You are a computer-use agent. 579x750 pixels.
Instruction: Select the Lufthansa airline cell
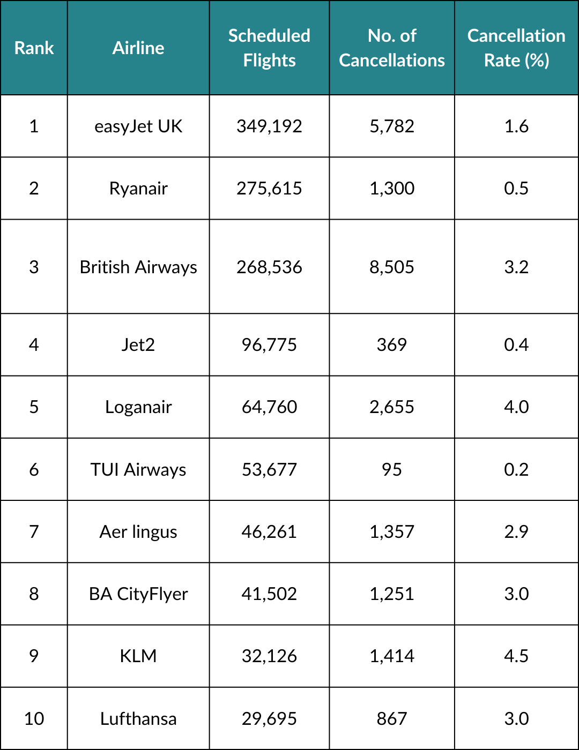[138, 718]
